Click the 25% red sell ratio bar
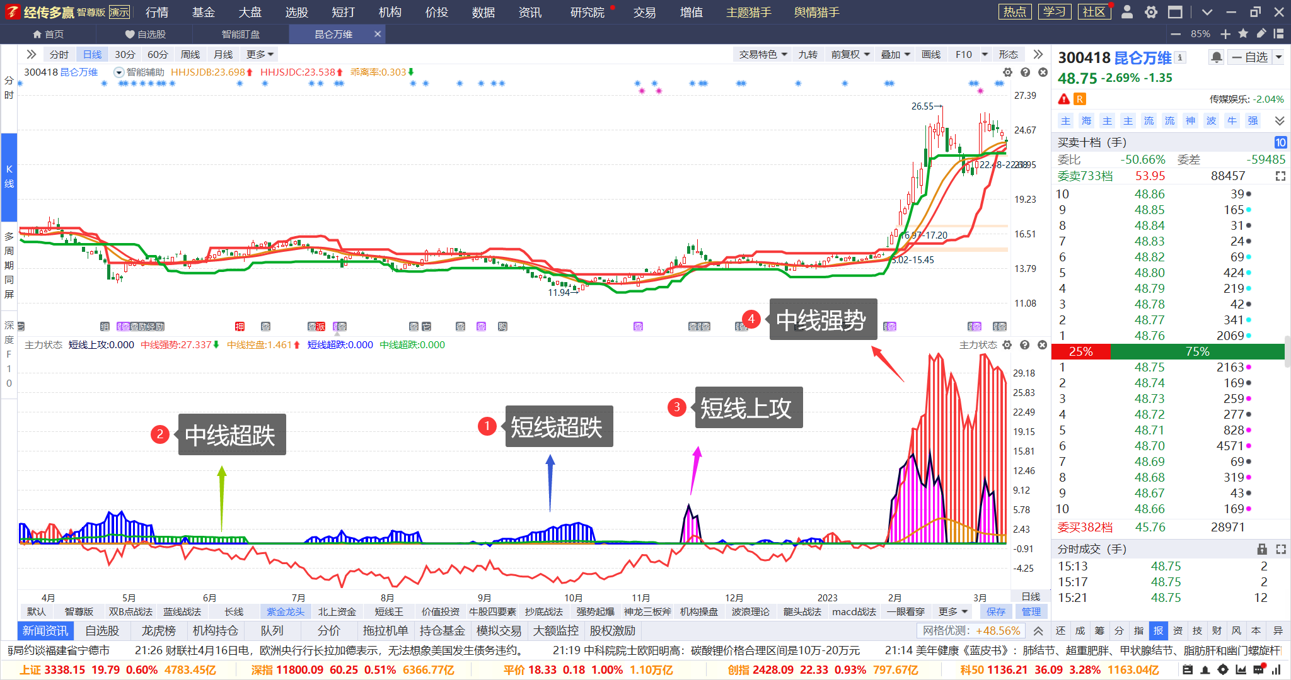The width and height of the screenshot is (1291, 680). click(1081, 351)
